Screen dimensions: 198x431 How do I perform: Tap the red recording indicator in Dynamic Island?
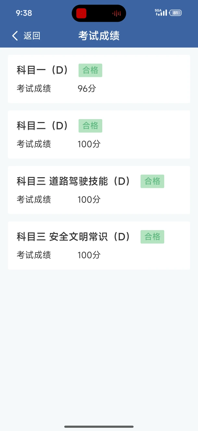[81, 13]
